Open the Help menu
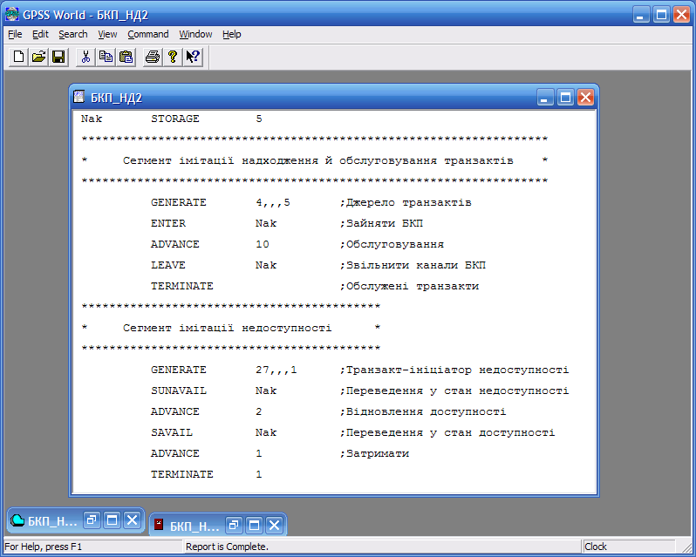696x557 pixels. 232,34
